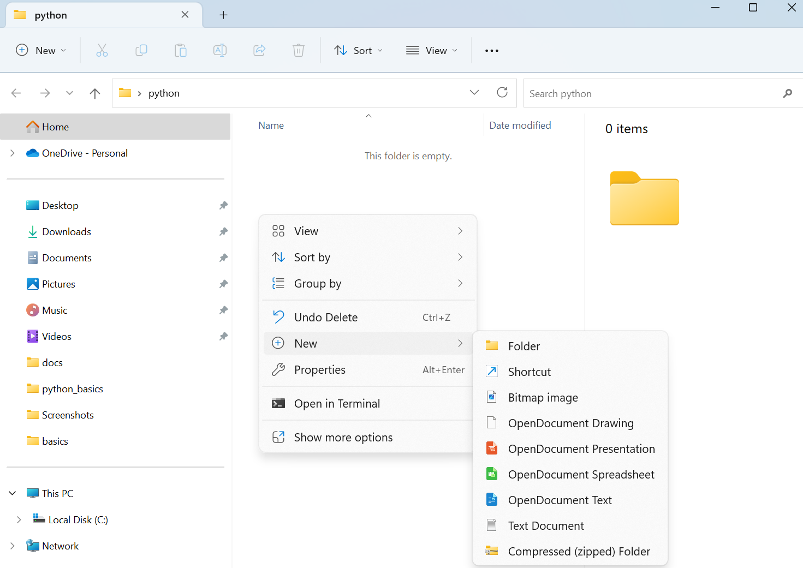Expand OneDrive - Personal tree node
This screenshot has width=803, height=568.
point(13,153)
